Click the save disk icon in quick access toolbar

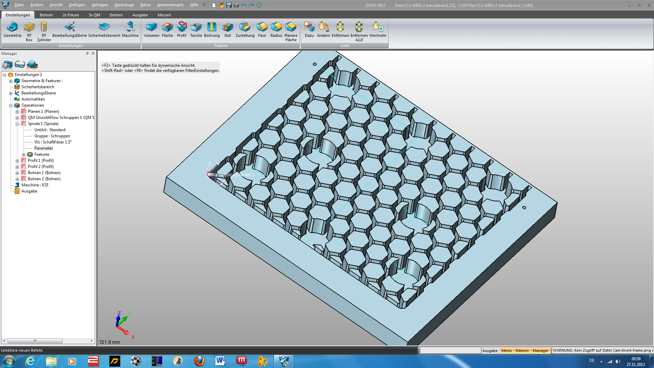pyautogui.click(x=229, y=5)
